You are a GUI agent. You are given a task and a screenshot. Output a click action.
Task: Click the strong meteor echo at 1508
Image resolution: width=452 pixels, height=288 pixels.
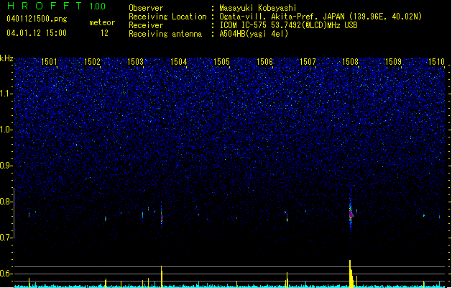click(351, 213)
